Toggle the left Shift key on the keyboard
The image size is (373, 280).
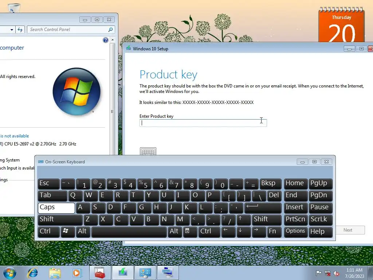click(x=60, y=220)
